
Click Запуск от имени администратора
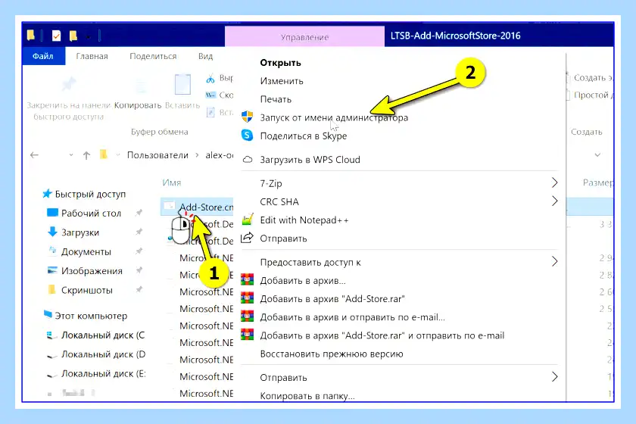point(334,117)
